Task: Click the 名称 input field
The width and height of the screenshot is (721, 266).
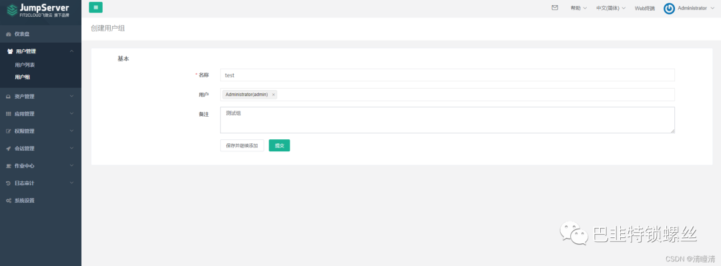Action: (447, 75)
